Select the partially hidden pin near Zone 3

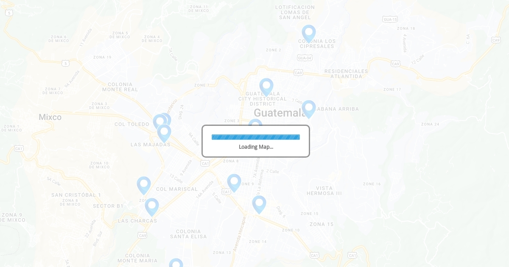pos(255,122)
